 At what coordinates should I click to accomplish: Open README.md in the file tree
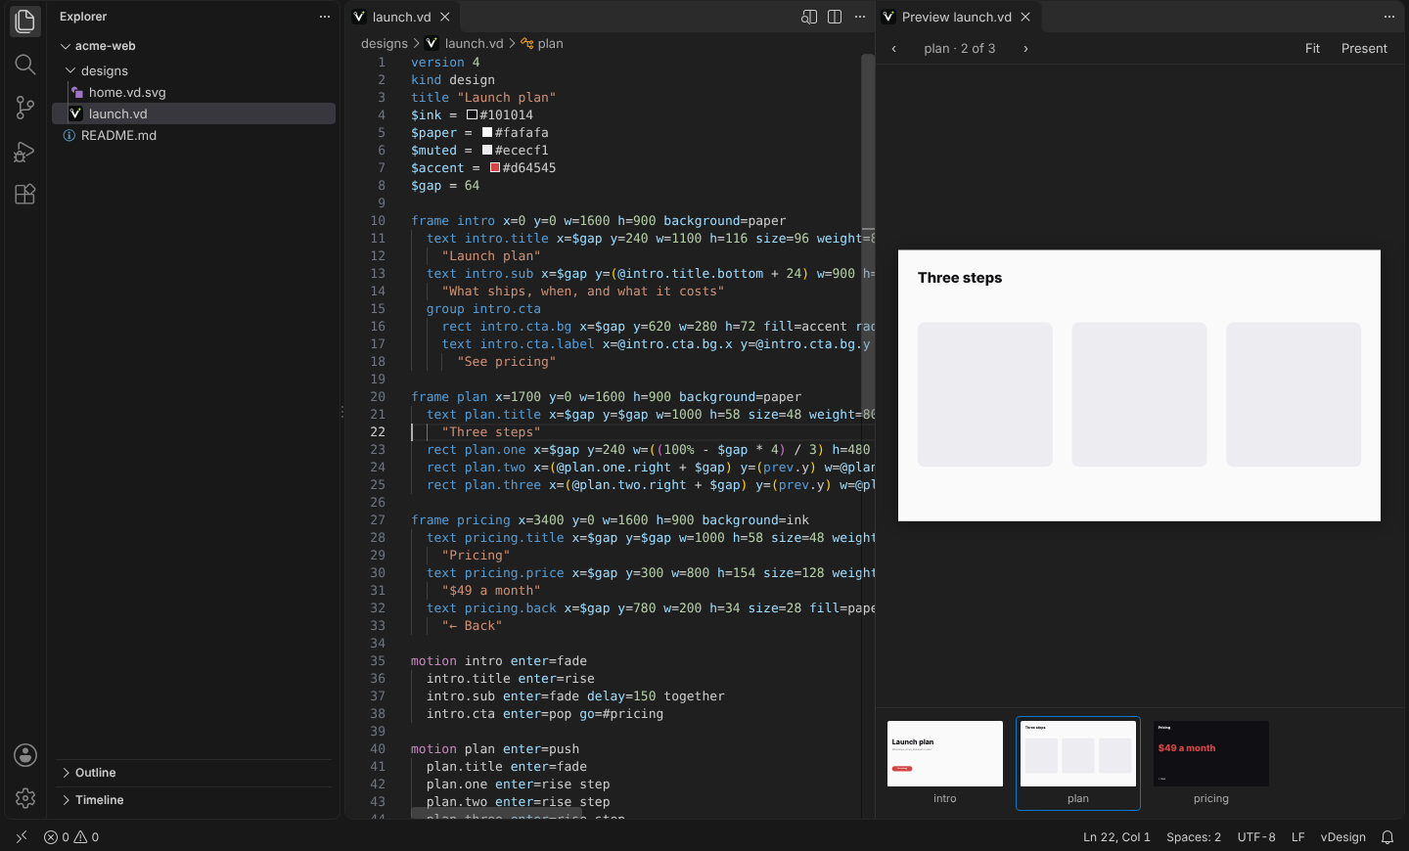(194, 135)
